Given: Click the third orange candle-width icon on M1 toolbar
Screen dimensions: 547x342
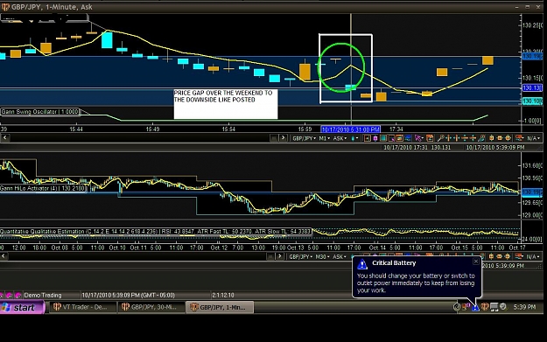Looking at the screenshot, I should tap(508, 138).
